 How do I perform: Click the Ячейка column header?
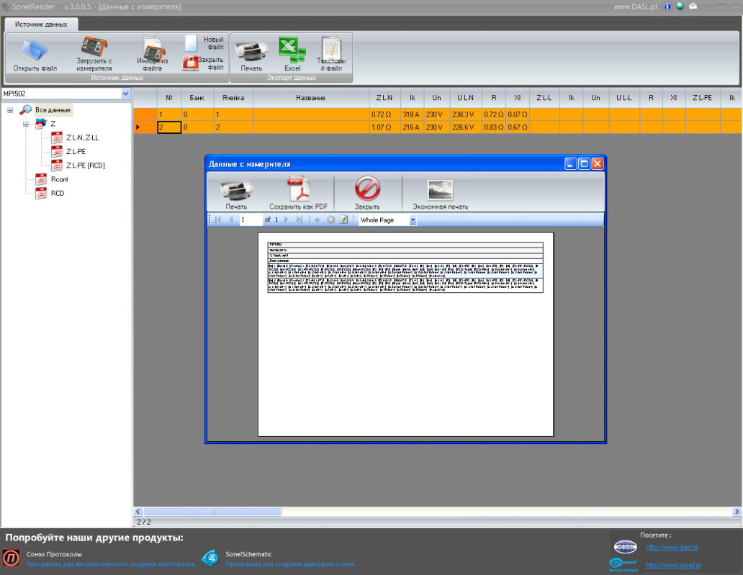coord(233,98)
